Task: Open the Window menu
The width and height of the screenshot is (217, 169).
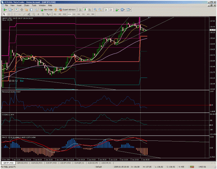Action: pyautogui.click(x=42, y=5)
